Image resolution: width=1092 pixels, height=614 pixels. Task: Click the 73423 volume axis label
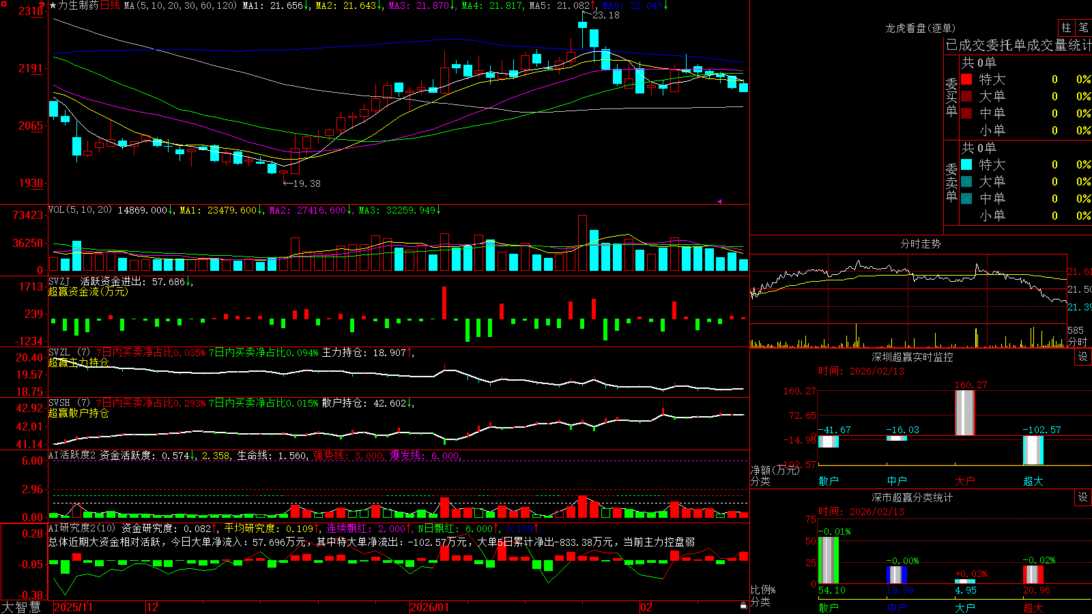(28, 215)
